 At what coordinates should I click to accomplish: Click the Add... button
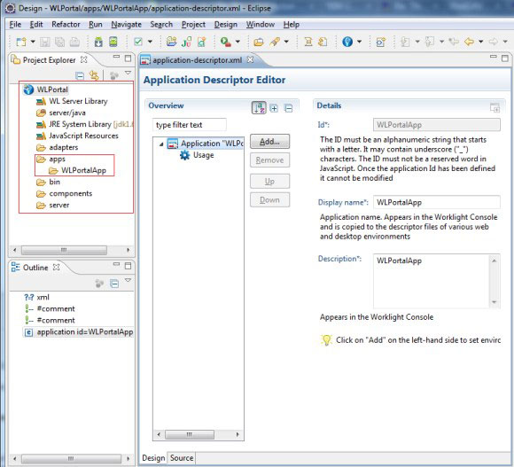click(x=269, y=142)
